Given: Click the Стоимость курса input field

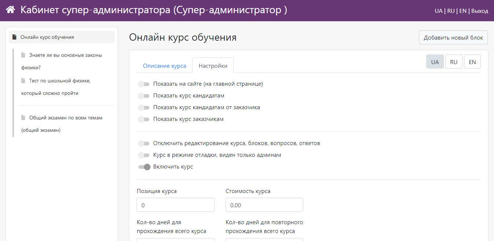Looking at the screenshot, I should point(264,205).
